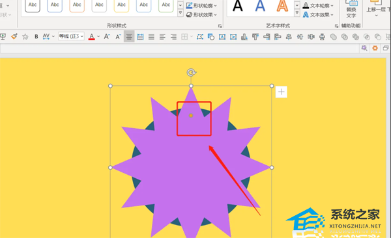Click the align bottom chart-like icon
This screenshot has height=238, width=391.
tap(244, 37)
